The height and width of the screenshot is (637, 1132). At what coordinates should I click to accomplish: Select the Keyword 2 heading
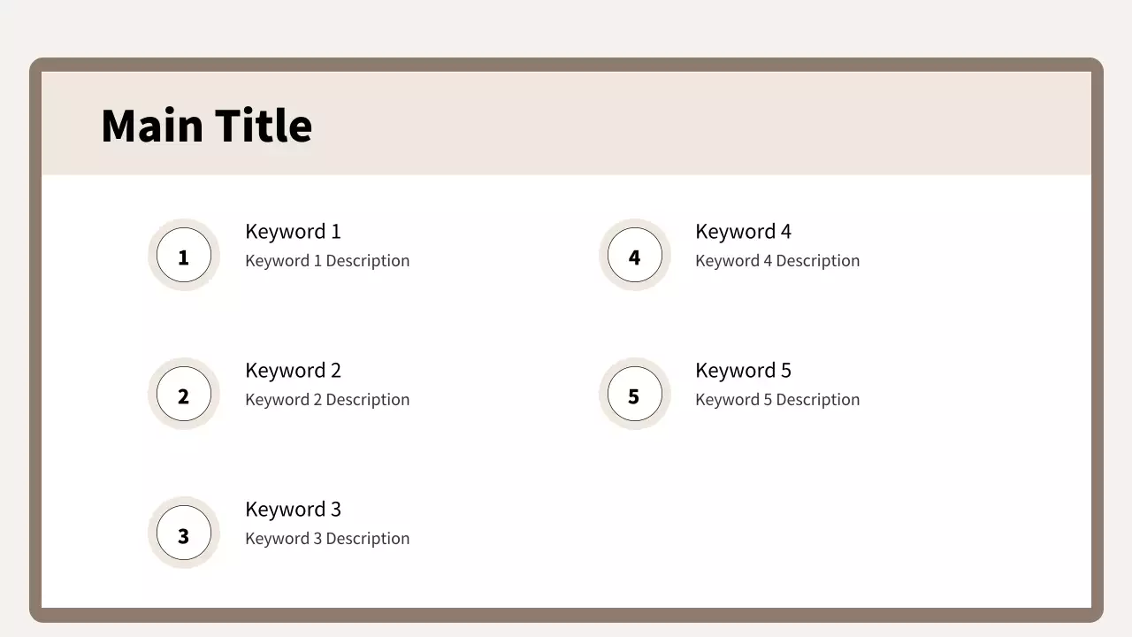pyautogui.click(x=293, y=371)
